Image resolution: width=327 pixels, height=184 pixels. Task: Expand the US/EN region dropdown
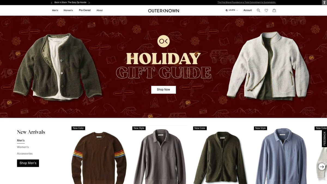tap(232, 10)
